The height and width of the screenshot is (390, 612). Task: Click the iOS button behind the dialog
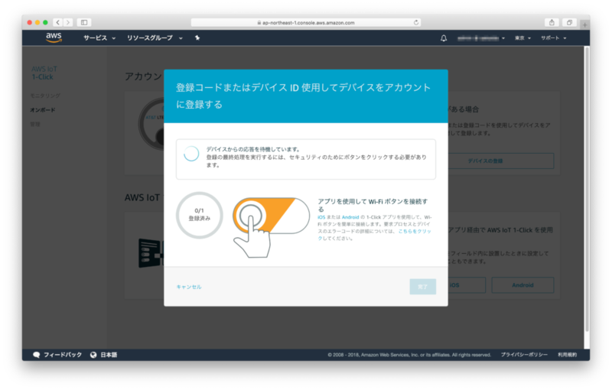(x=467, y=285)
